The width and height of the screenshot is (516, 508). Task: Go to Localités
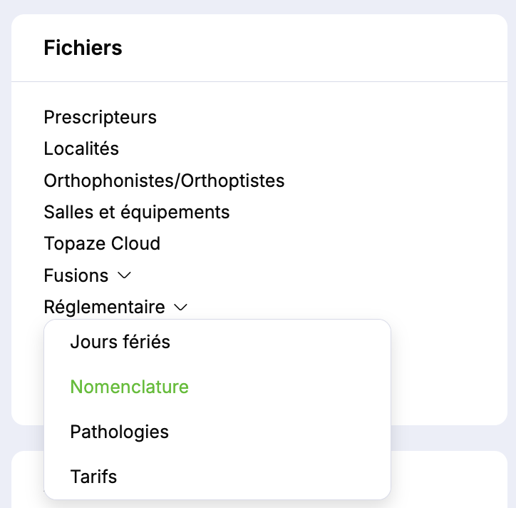[81, 149]
